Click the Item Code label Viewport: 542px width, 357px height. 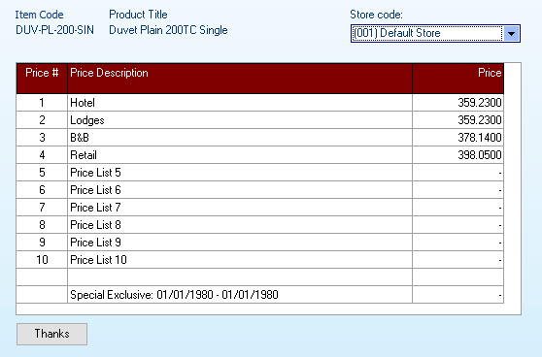tap(39, 15)
